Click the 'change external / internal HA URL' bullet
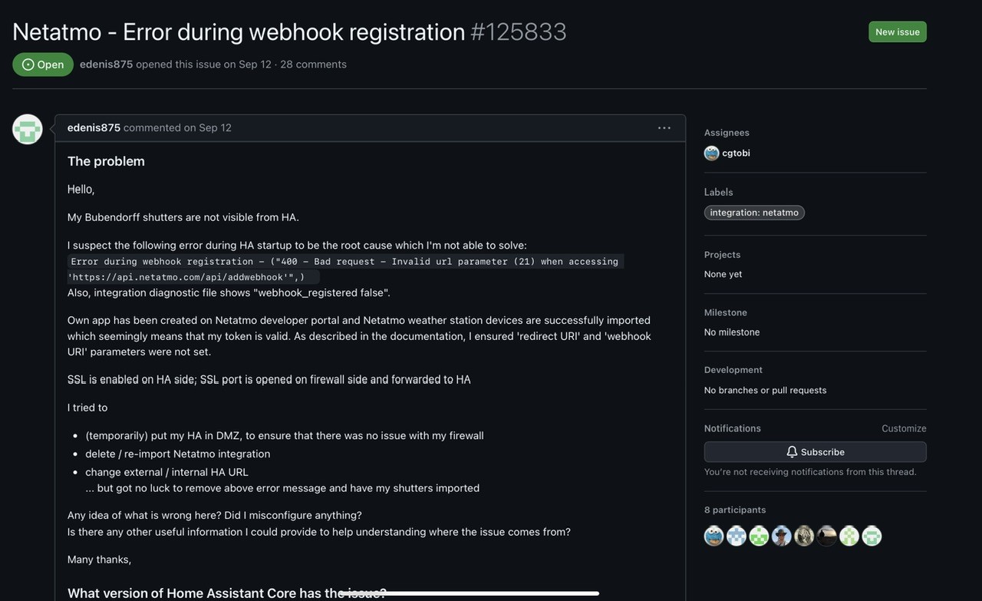 (x=166, y=472)
